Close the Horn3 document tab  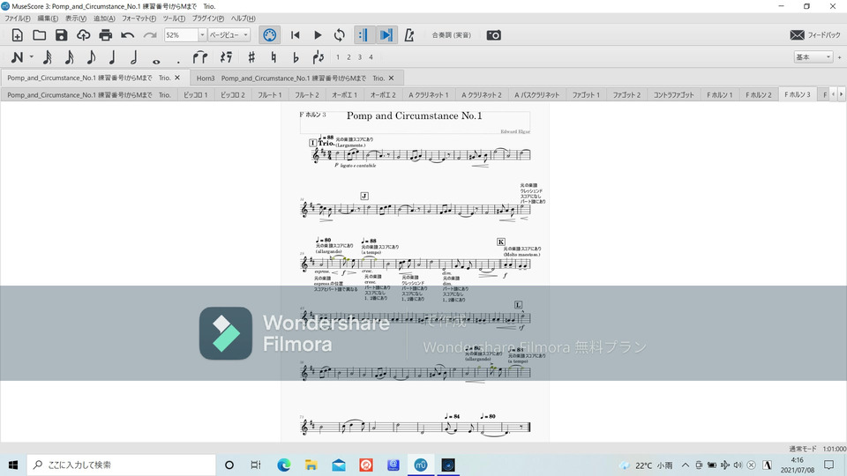(391, 78)
